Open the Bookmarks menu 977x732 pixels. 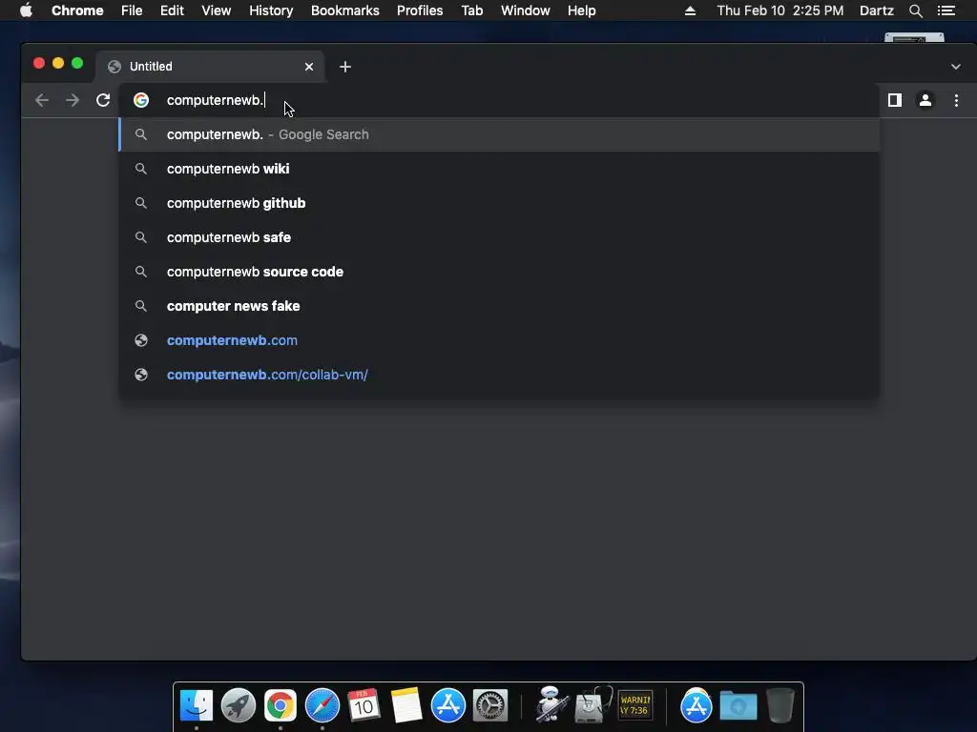345,10
